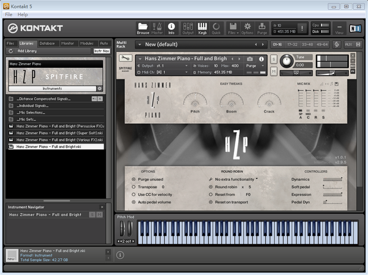Show the Output mixer section
The width and height of the screenshot is (368, 275).
pos(188,29)
